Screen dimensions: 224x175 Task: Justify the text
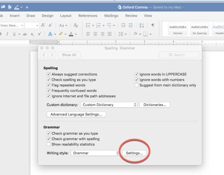[x=110, y=34]
